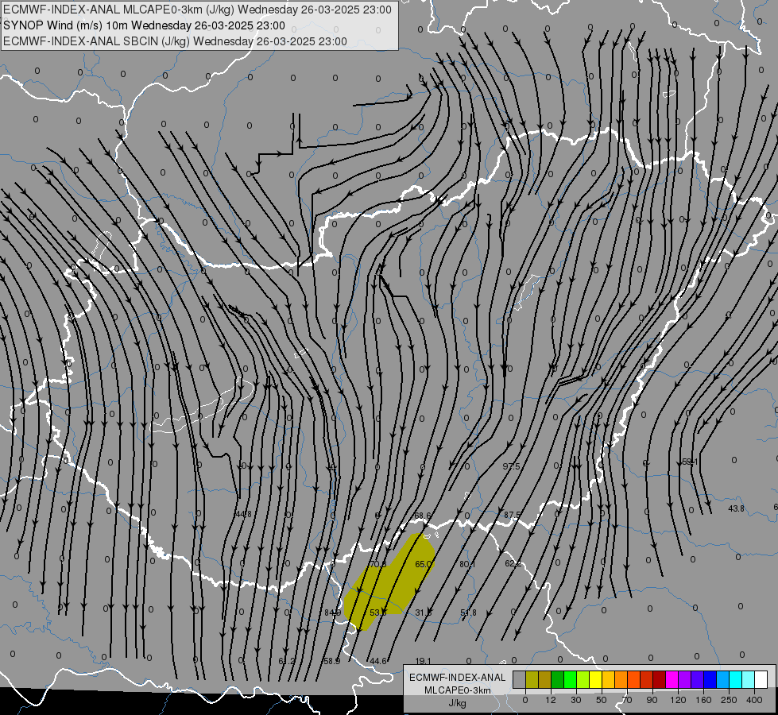Pick the white swatch at the legend end
Viewport: 778px width, 715px height.
(x=761, y=679)
